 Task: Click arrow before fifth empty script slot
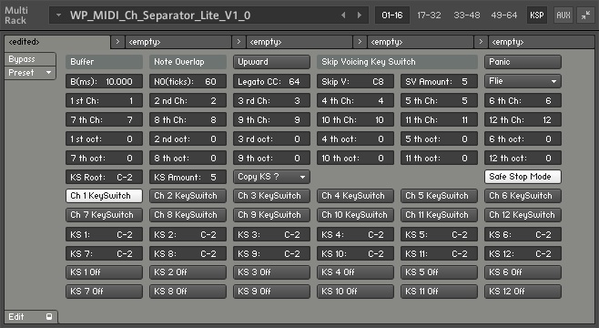click(x=481, y=42)
